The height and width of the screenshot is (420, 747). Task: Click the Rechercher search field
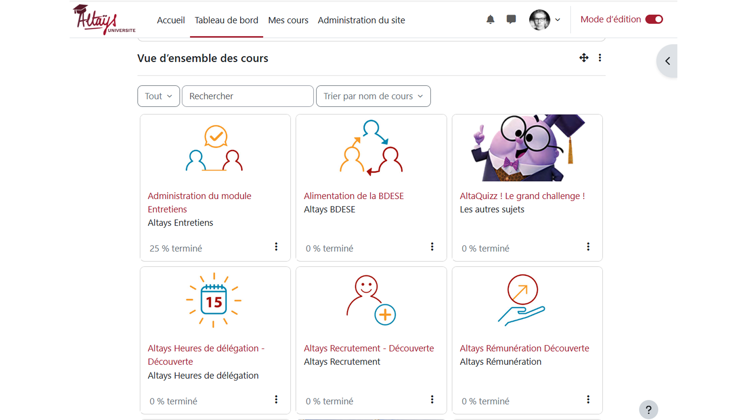pyautogui.click(x=247, y=96)
